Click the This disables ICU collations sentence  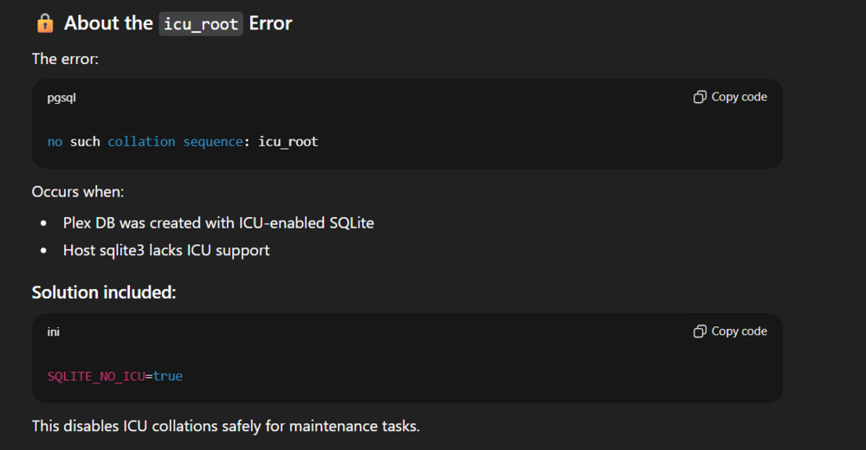pos(226,427)
